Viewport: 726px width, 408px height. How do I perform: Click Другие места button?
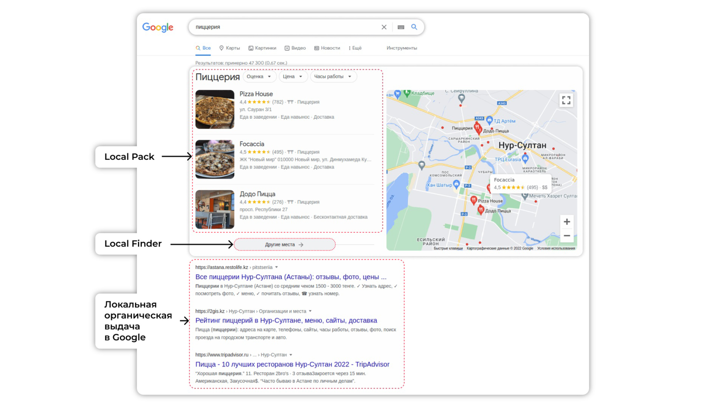point(284,244)
